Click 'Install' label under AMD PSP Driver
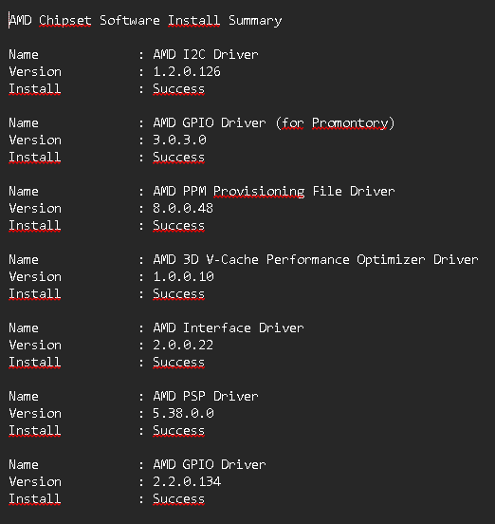 pos(35,430)
